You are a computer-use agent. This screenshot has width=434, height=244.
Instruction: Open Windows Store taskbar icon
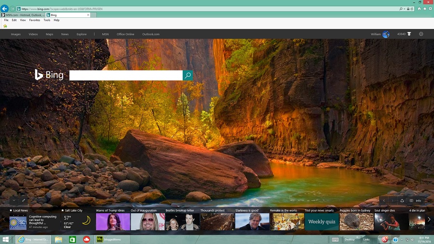(72, 239)
